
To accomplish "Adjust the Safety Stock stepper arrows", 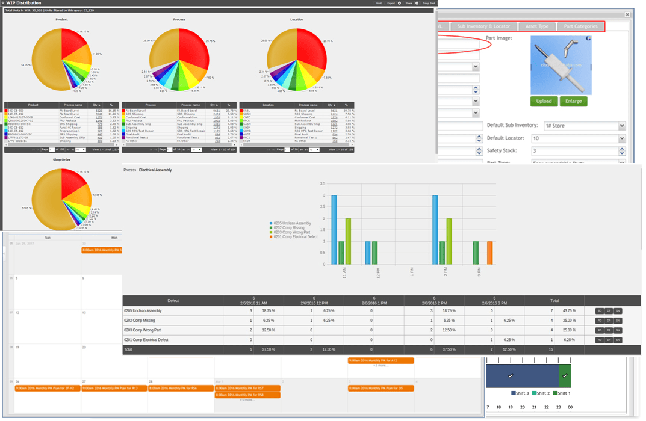I will pos(621,151).
